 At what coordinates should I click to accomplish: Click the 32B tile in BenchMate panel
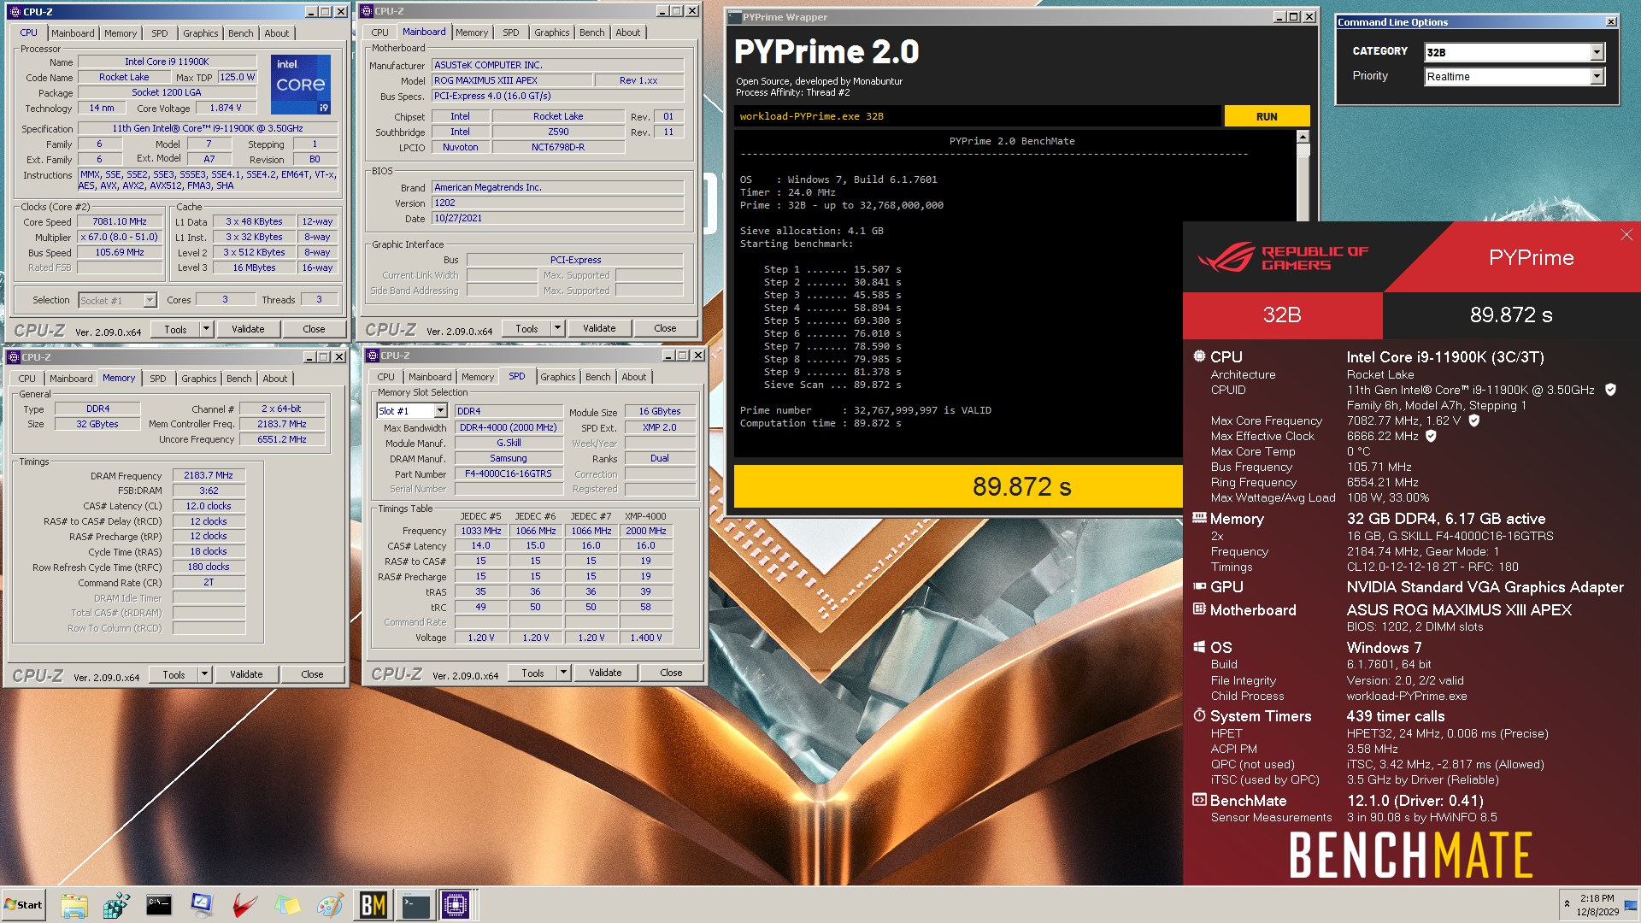click(1282, 315)
